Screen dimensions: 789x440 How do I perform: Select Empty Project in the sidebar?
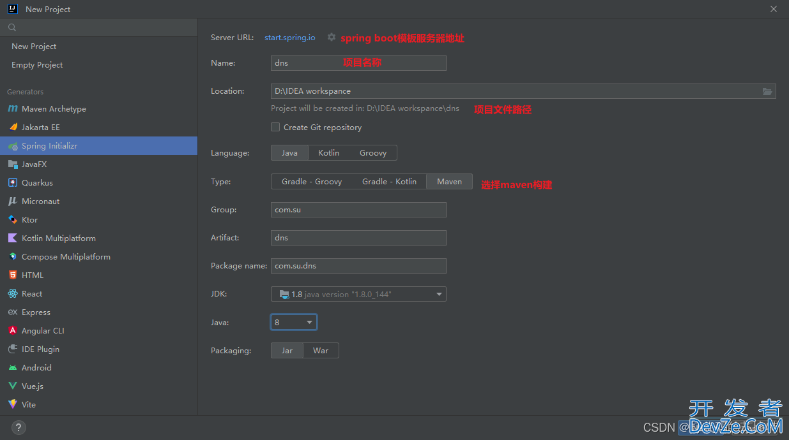coord(37,65)
